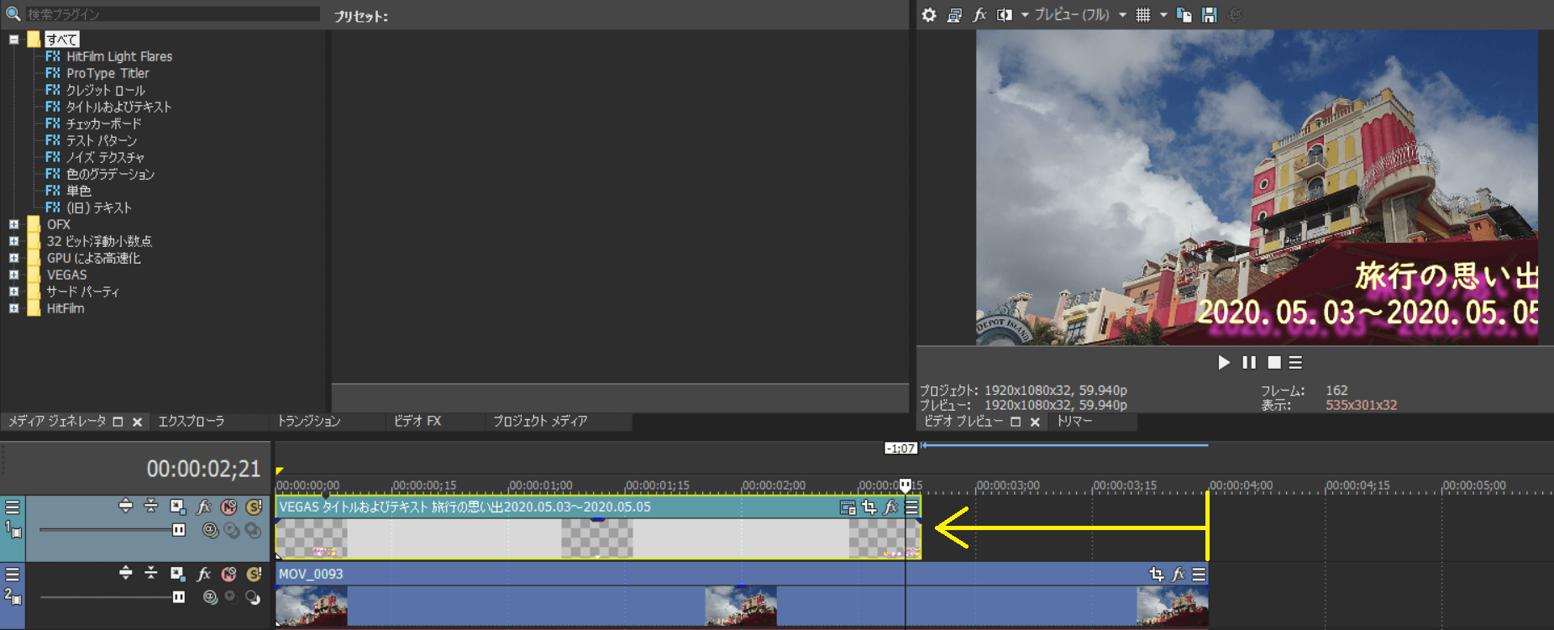Select ProType Titler generator
This screenshot has height=630, width=1554.
point(108,73)
